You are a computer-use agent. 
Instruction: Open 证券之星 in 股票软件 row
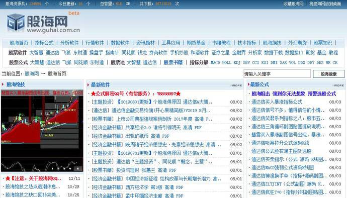point(220,53)
